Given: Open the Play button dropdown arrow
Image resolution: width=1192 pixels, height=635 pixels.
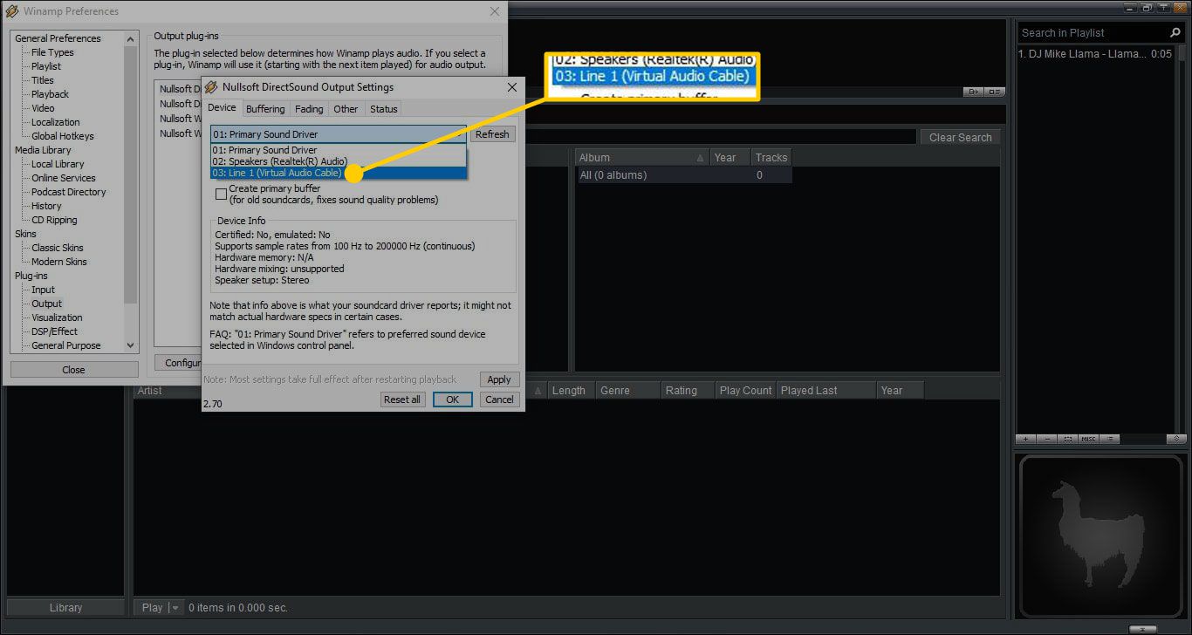Looking at the screenshot, I should click(175, 608).
